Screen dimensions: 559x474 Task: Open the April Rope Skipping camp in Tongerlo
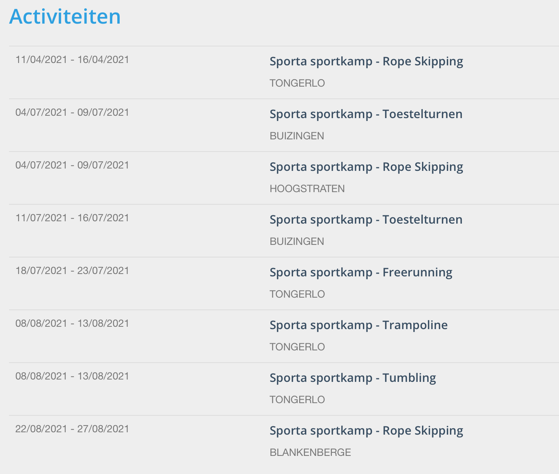click(366, 61)
